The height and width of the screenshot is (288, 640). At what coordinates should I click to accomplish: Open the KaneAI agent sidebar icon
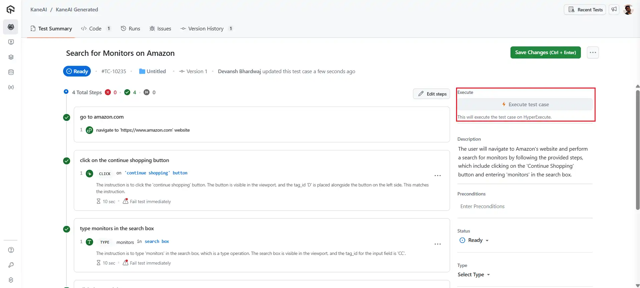[x=11, y=27]
